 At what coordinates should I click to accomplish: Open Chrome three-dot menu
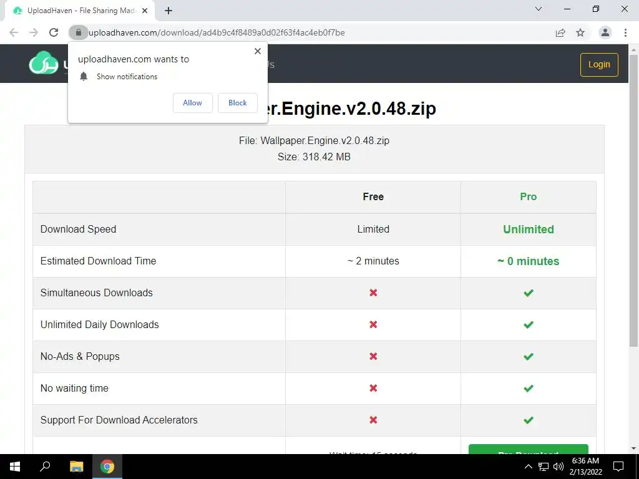coord(625,32)
